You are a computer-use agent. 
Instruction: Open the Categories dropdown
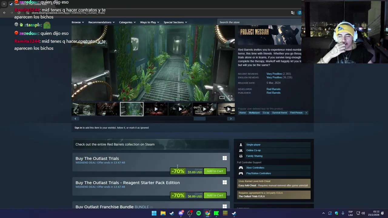[127, 22]
